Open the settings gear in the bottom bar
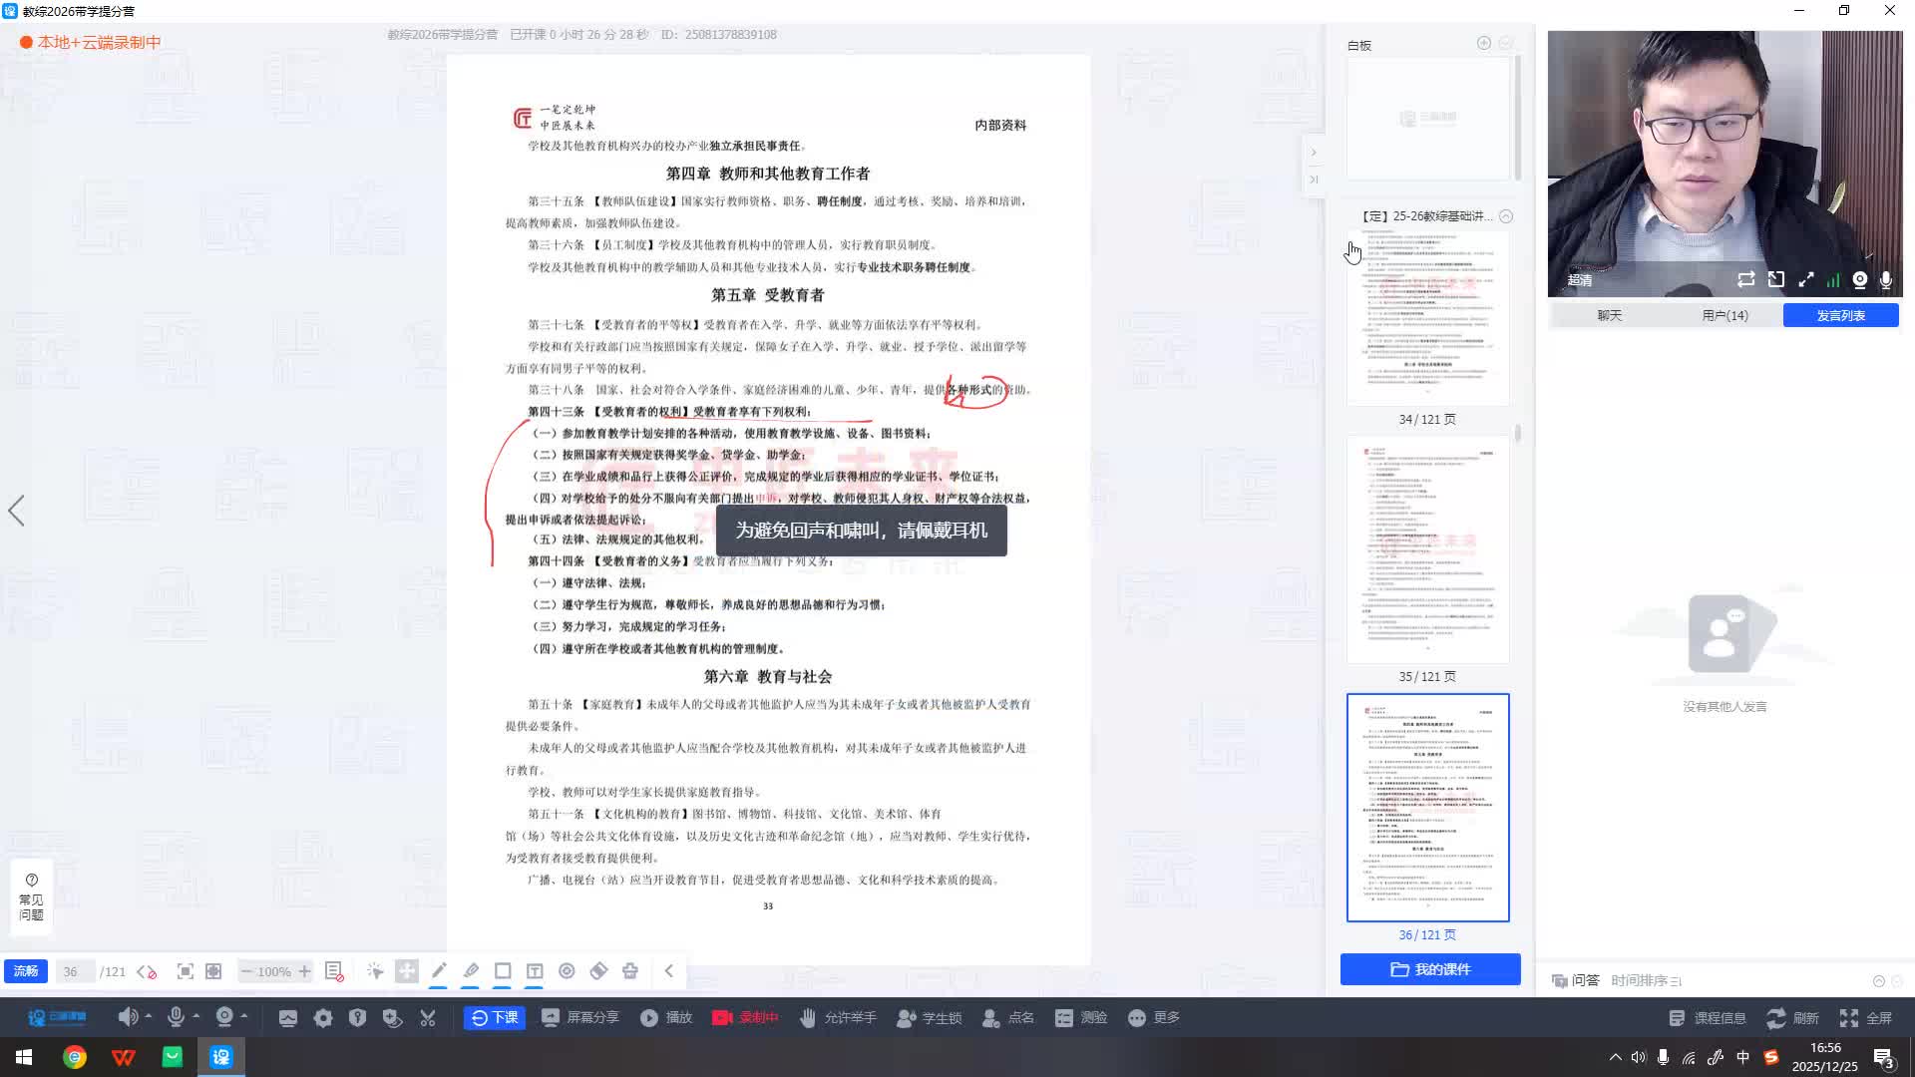Screen dimensions: 1915x1077 (x=323, y=1017)
